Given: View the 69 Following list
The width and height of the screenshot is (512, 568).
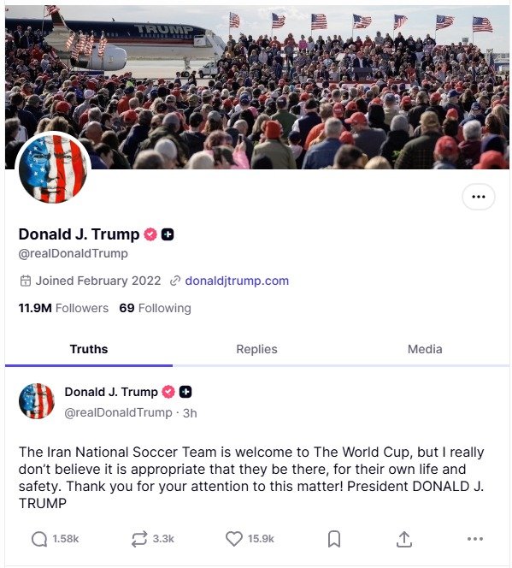Looking at the screenshot, I should pos(155,308).
